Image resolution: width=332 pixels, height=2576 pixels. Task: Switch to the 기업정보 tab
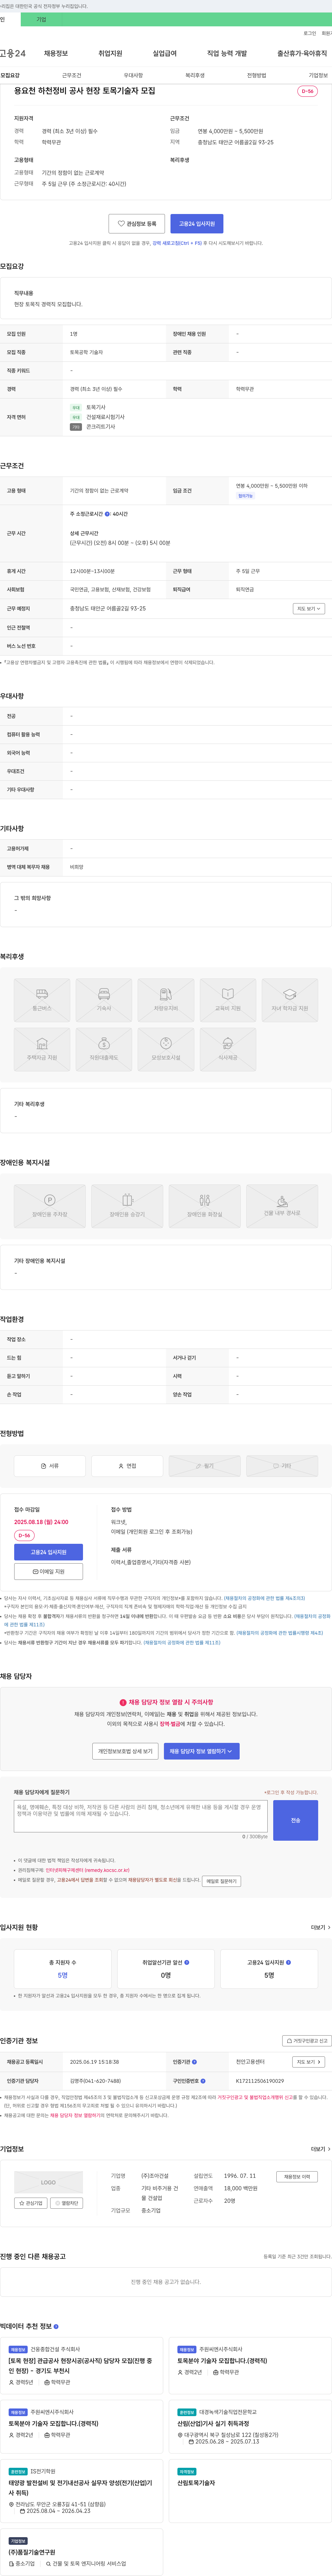[318, 75]
